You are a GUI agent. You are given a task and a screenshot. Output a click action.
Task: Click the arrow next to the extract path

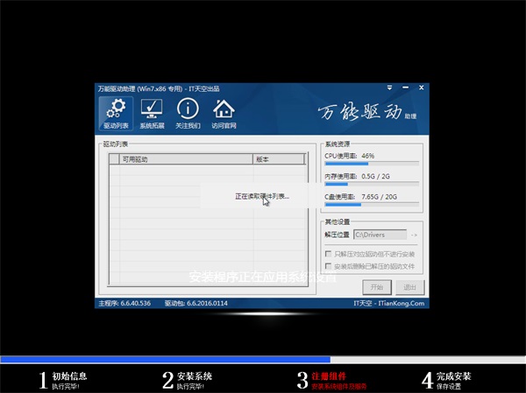[x=414, y=235]
